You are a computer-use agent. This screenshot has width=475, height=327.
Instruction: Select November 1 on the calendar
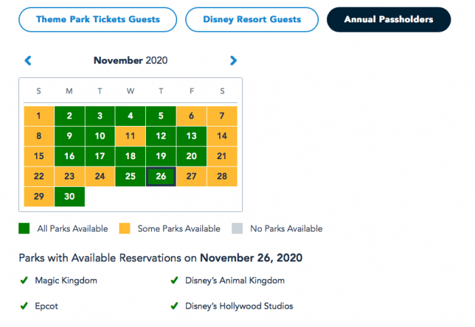(39, 116)
